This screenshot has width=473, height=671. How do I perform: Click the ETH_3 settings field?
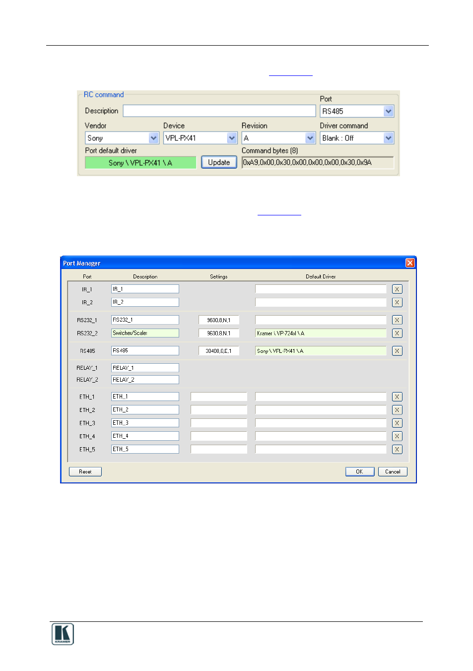[219, 423]
